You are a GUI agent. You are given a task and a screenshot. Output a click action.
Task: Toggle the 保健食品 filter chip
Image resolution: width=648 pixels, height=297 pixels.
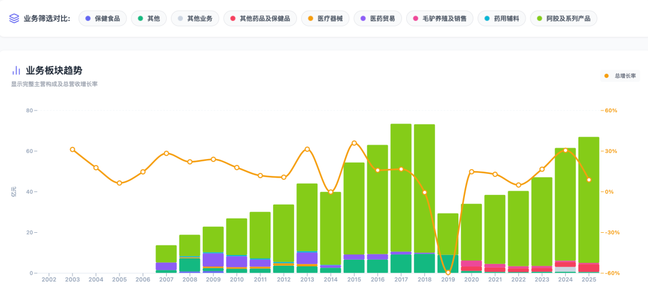click(x=103, y=19)
